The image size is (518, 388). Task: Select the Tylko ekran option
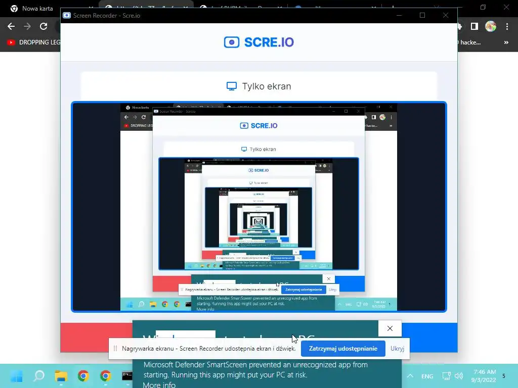[x=259, y=86]
